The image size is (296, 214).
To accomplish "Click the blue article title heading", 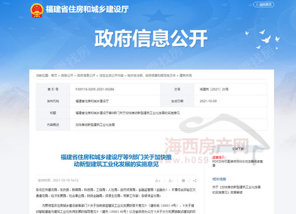I will (x=116, y=161).
